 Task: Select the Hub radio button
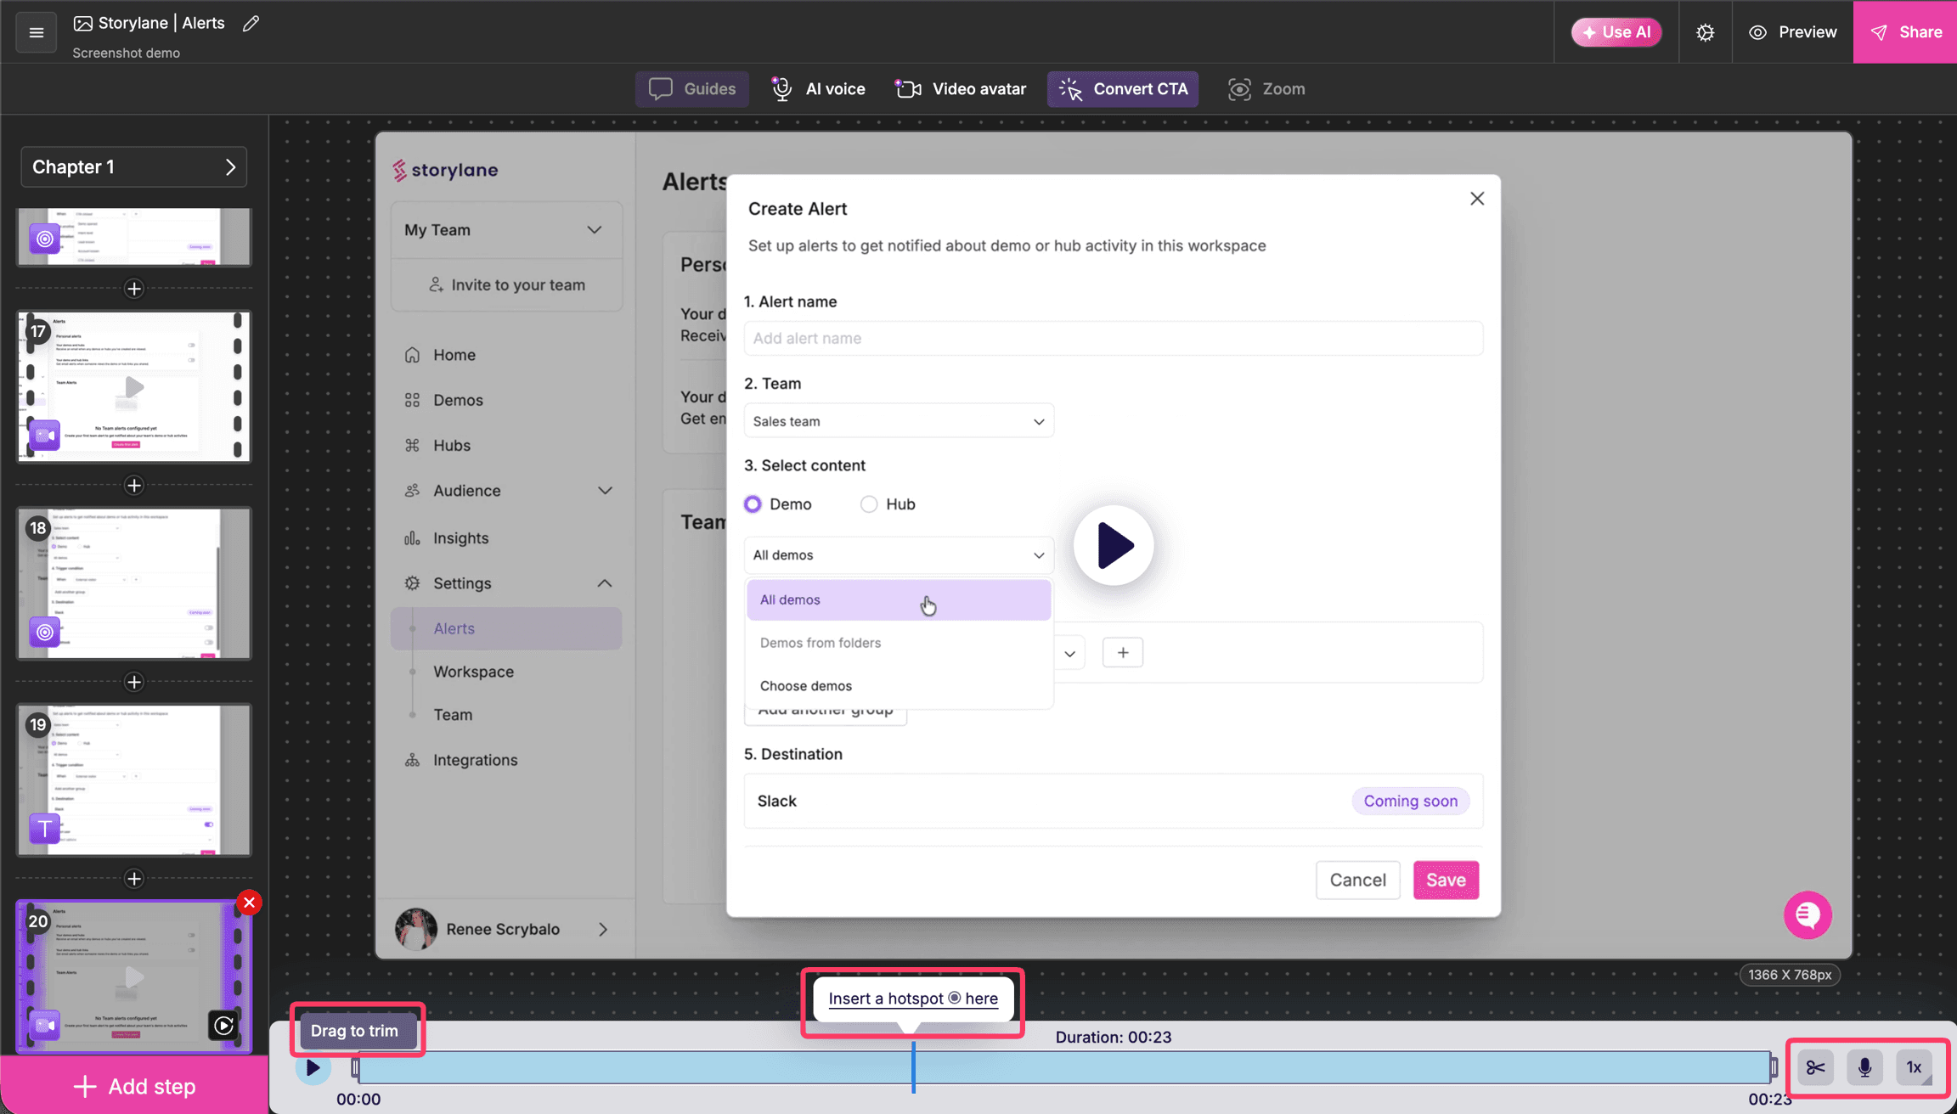click(868, 504)
